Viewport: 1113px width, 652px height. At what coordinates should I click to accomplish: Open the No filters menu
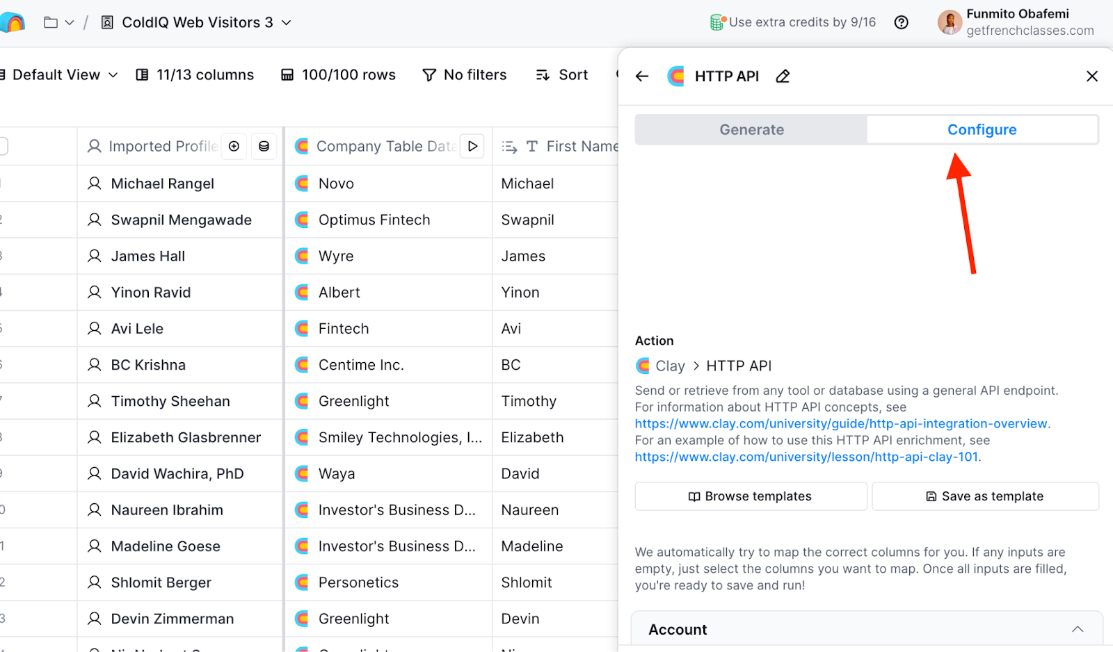pos(465,75)
